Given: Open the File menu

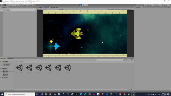Looking at the screenshot, I should [1, 3].
